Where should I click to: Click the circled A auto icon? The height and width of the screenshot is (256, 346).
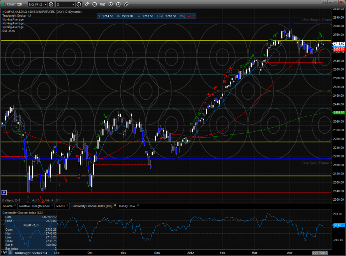tap(118, 4)
